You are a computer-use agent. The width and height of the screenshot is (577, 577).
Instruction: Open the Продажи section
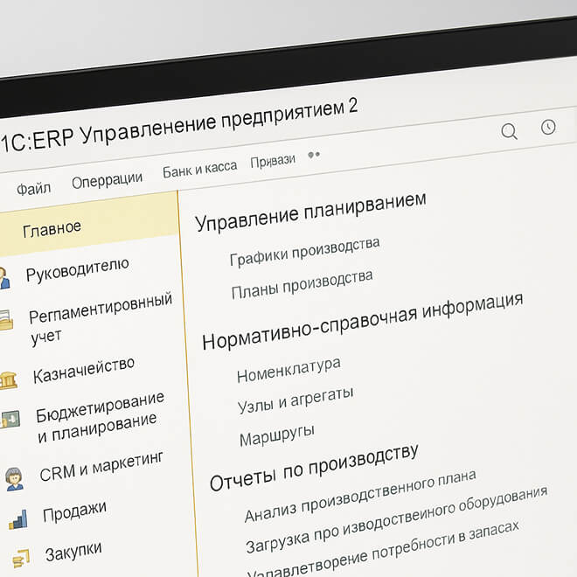pos(74,511)
